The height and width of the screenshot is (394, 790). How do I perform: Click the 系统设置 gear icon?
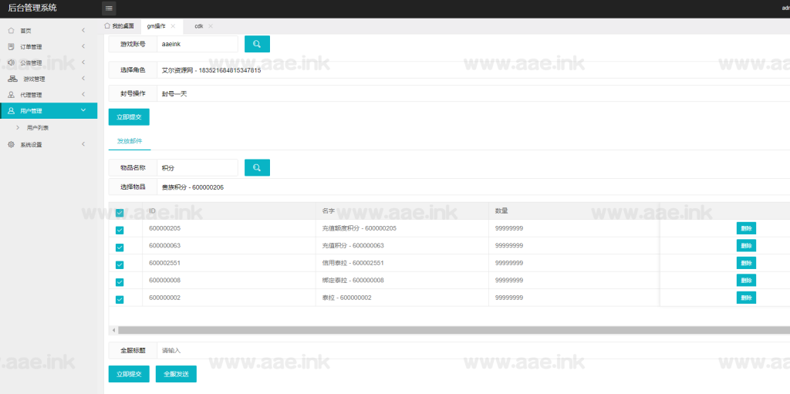click(x=11, y=144)
